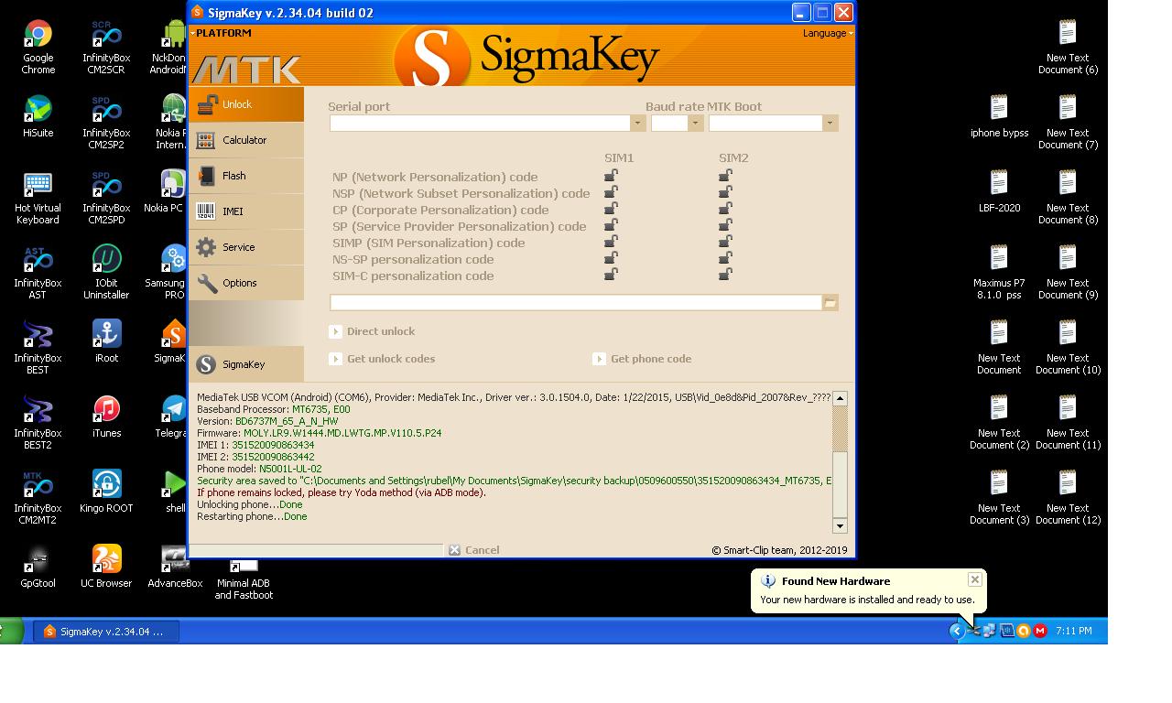Toggle SIM2 lock for NSP code
This screenshot has height=703, width=1172.
coord(725,192)
